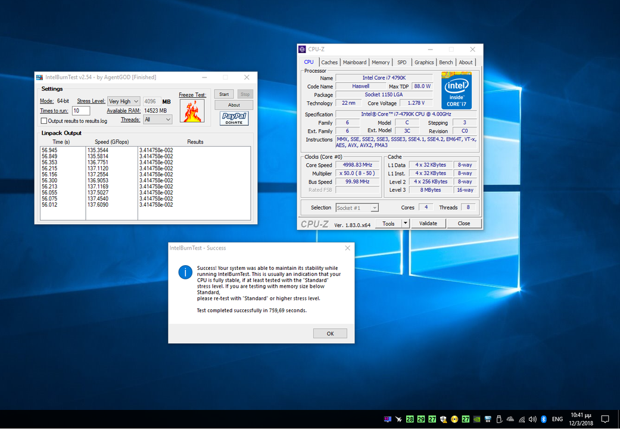Click the Code Name value Haswell
The width and height of the screenshot is (620, 429).
tap(360, 86)
